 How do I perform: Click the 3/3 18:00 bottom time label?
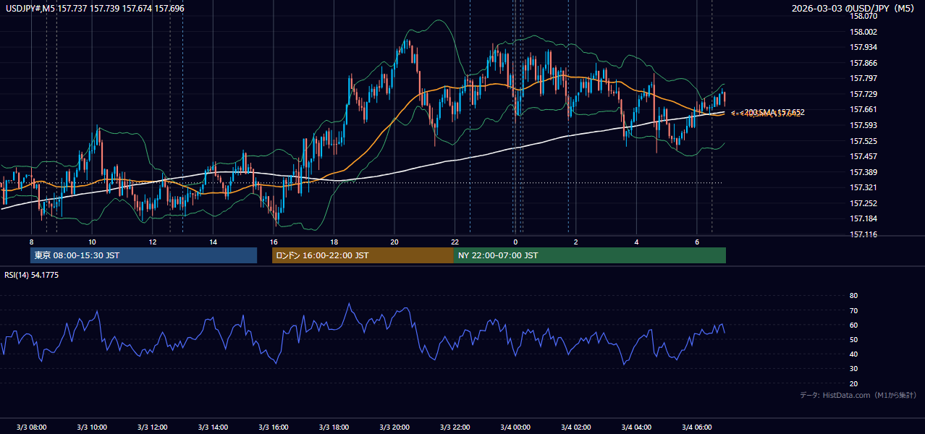click(x=334, y=427)
